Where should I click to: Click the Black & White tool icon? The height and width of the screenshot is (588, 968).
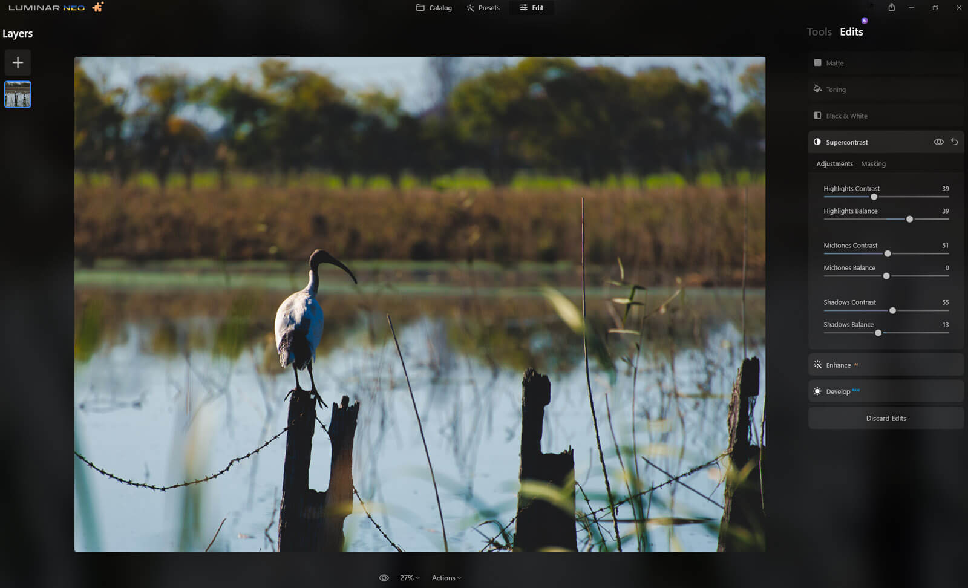tap(817, 116)
